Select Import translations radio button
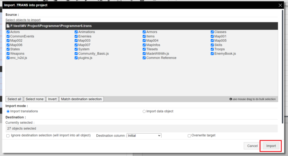Image resolution: width=288 pixels, height=156 pixels. [8, 111]
